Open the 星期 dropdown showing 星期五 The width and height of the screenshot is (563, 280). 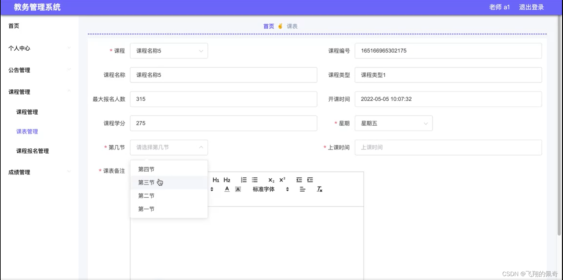[394, 123]
